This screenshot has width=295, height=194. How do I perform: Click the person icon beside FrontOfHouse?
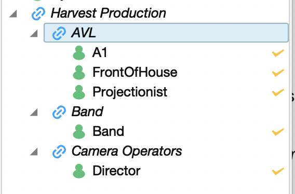[79, 73]
